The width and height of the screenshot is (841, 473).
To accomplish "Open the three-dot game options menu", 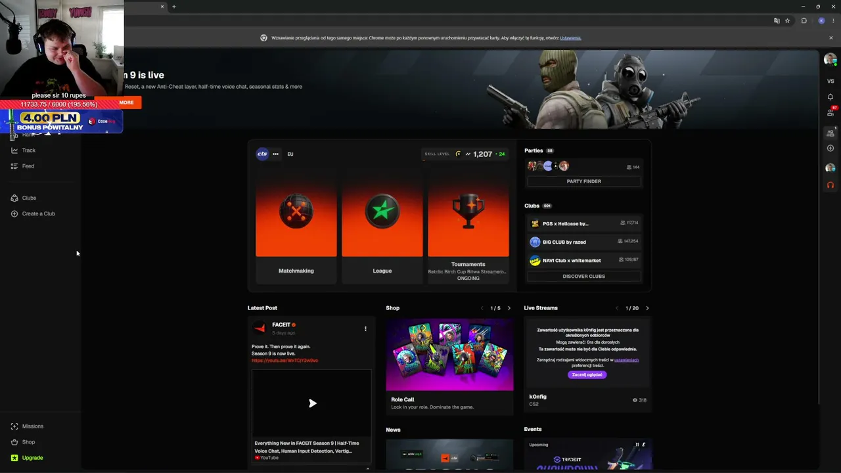I will (275, 154).
